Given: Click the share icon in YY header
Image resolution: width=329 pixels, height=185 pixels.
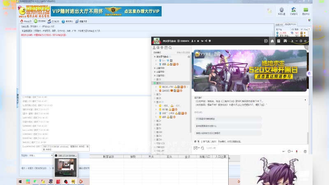Looking at the screenshot, I should (x=206, y=41).
